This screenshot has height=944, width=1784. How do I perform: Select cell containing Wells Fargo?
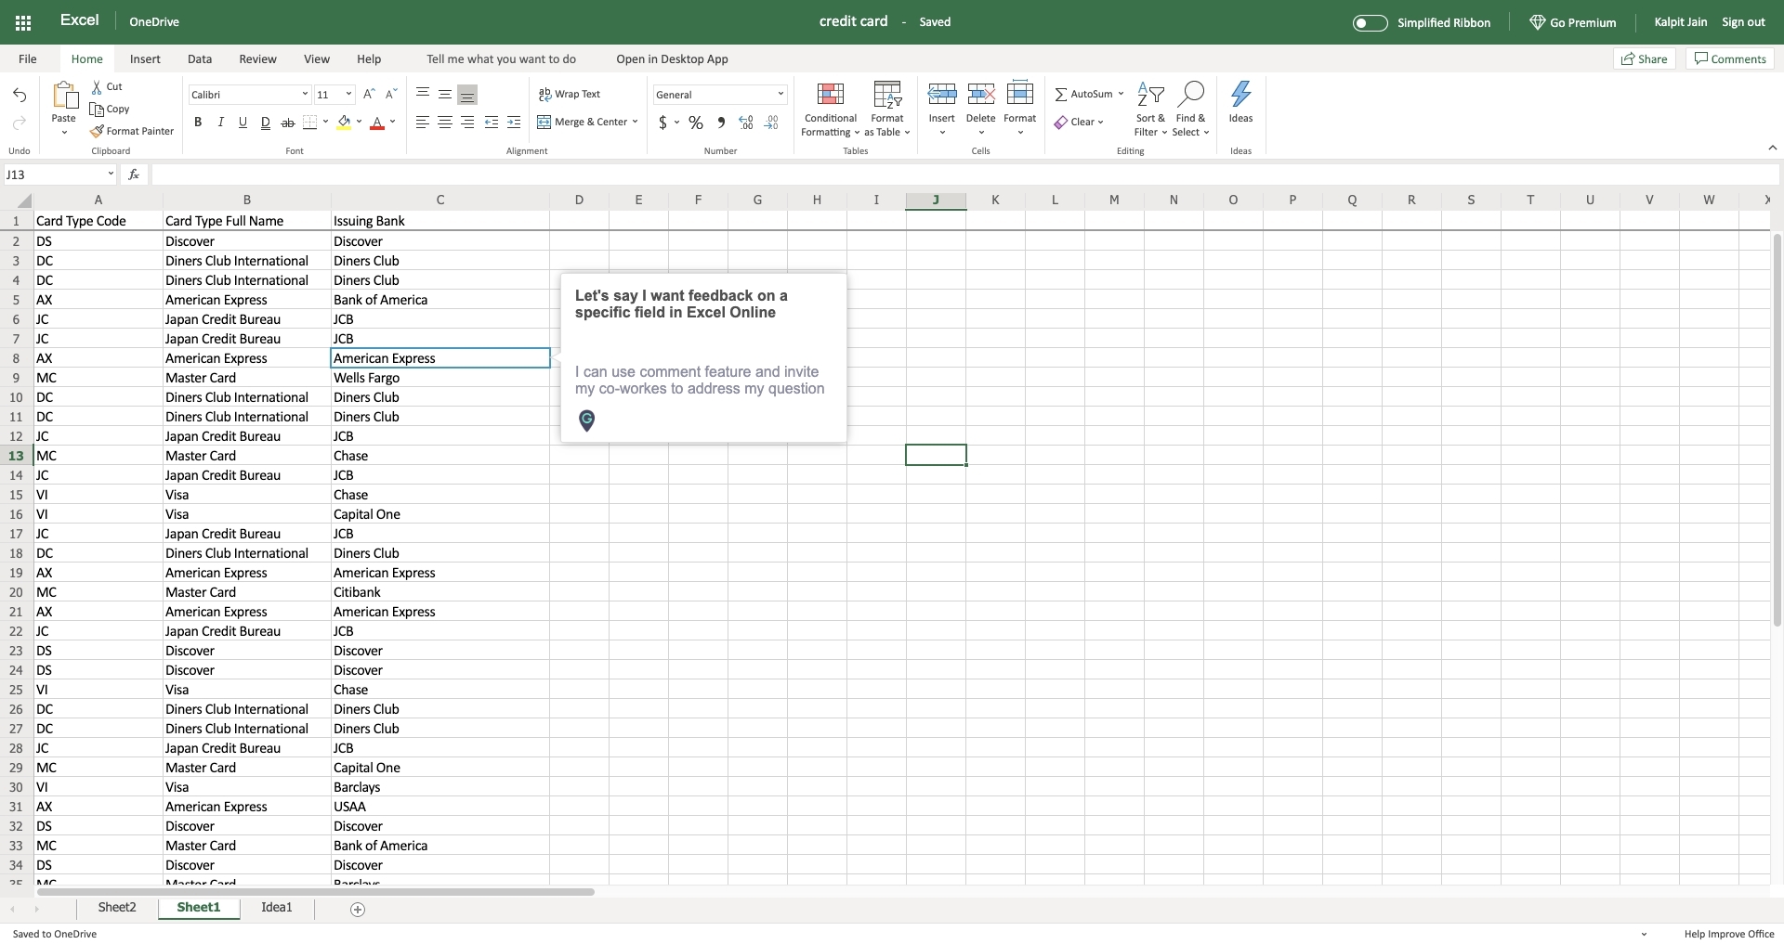pos(440,378)
